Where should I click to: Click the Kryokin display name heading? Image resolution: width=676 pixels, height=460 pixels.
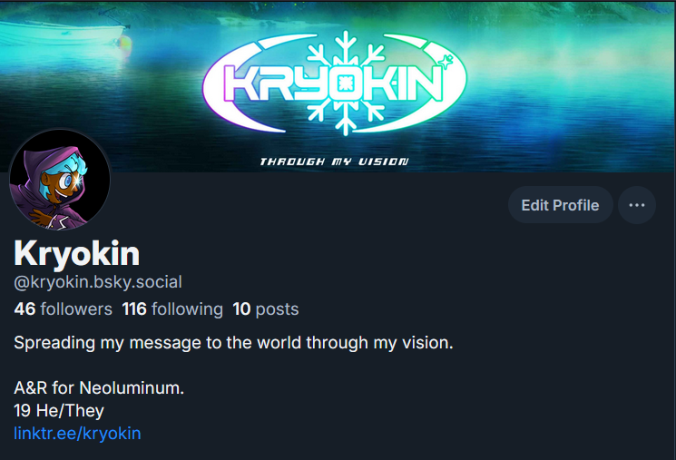click(x=77, y=253)
